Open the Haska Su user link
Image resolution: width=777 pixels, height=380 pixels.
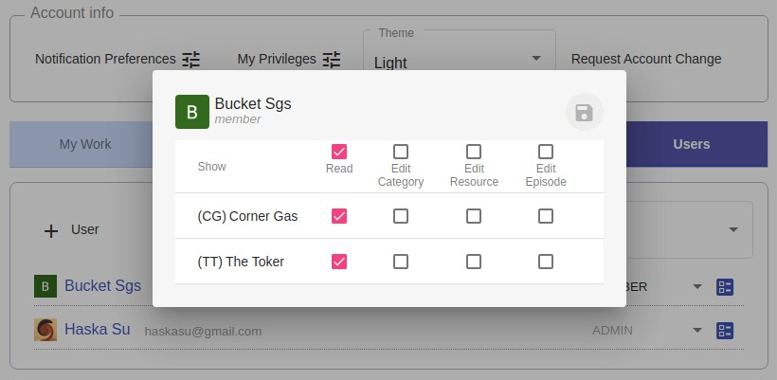[98, 331]
